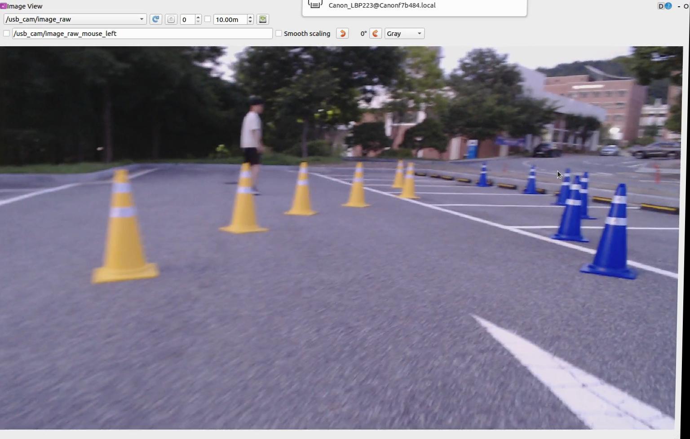
Task: Click the save image as file icon
Action: click(263, 19)
